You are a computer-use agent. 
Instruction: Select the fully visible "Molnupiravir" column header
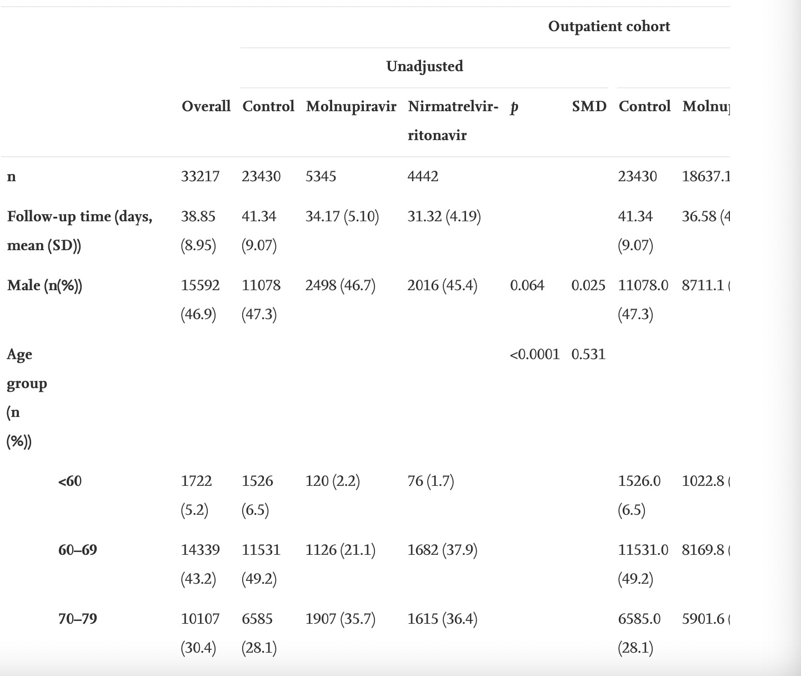351,106
